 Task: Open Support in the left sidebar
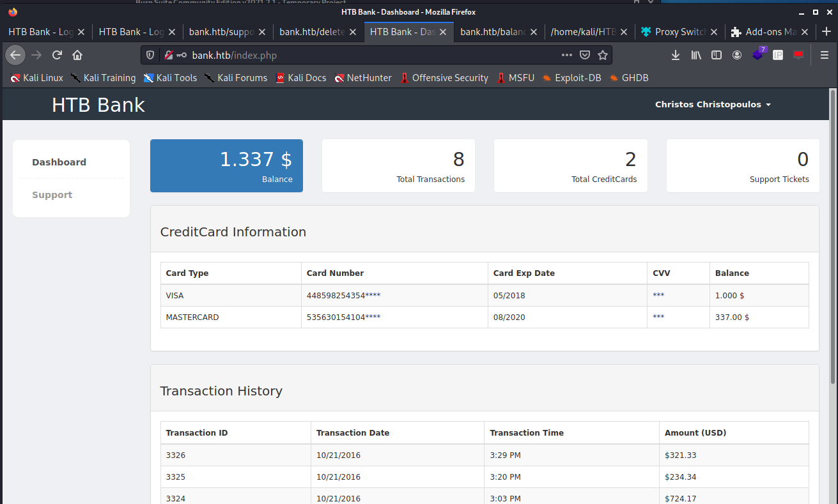[x=52, y=195]
